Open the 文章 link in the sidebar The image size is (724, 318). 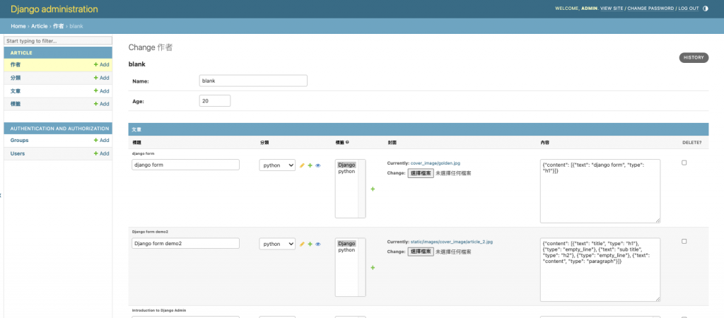point(16,91)
